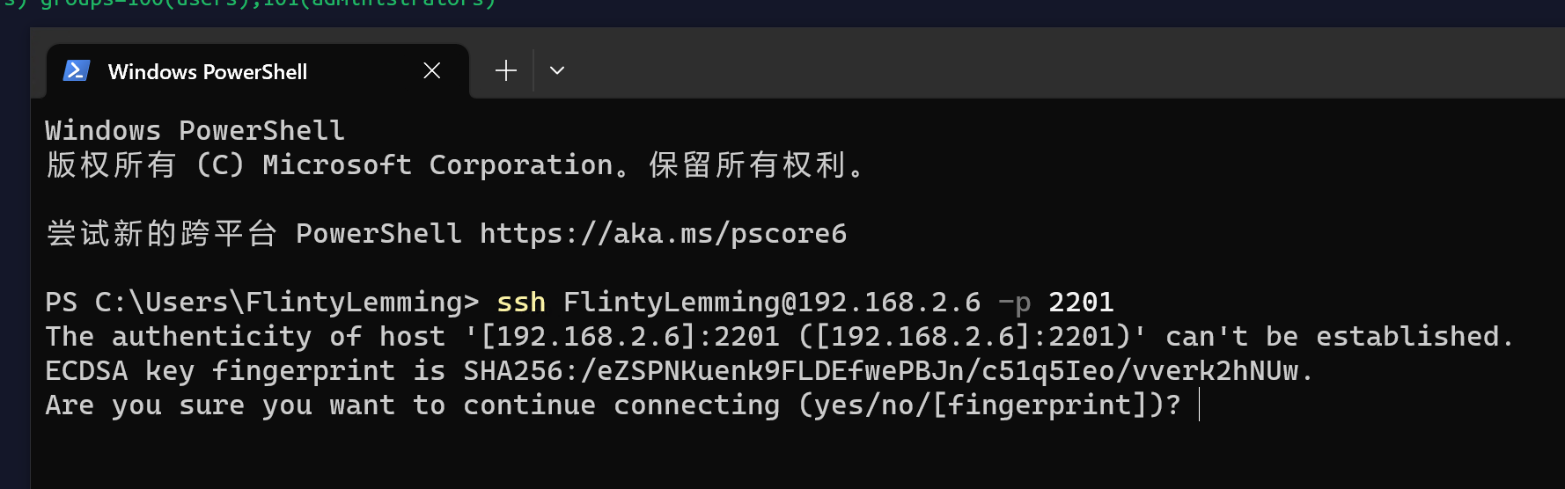
Task: Click port number 2201 after the -p flag
Action: pos(1081,303)
